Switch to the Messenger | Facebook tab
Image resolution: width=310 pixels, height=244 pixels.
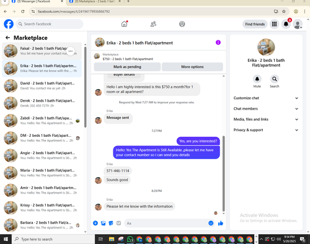tap(37, 2)
